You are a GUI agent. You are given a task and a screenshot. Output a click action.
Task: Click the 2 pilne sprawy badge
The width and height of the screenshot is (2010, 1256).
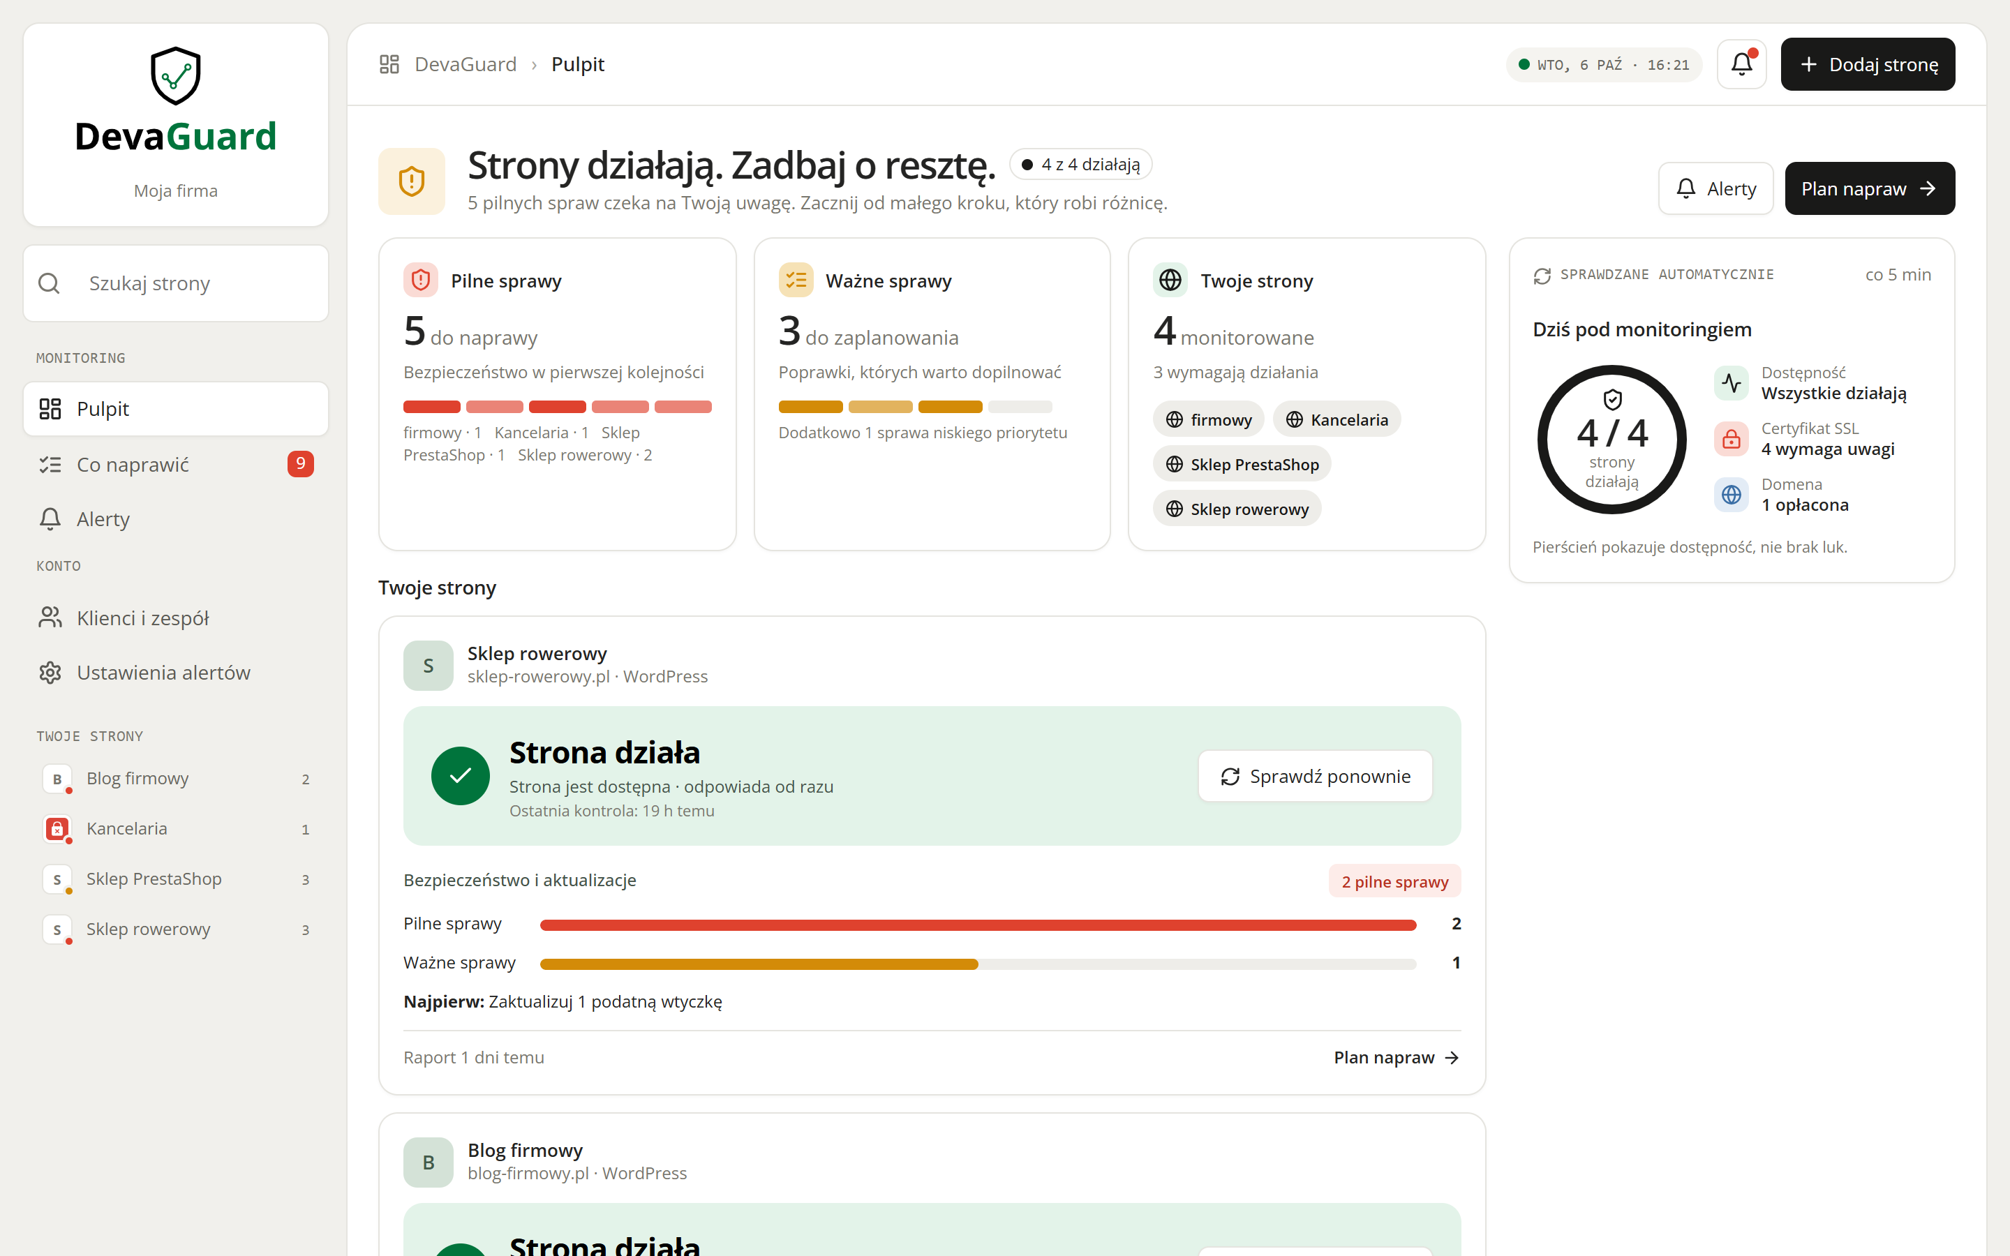pyautogui.click(x=1394, y=881)
